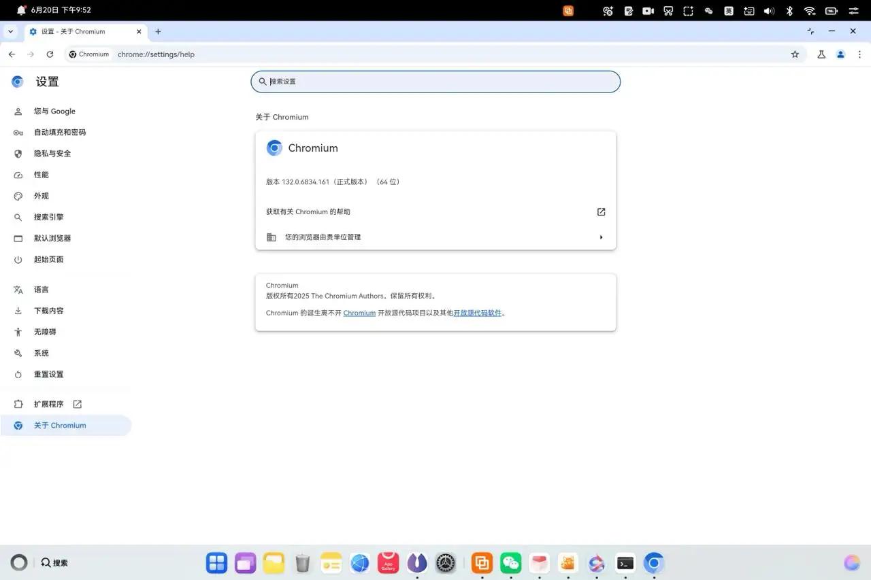
Task: Open 系统 settings section
Action: (66, 353)
